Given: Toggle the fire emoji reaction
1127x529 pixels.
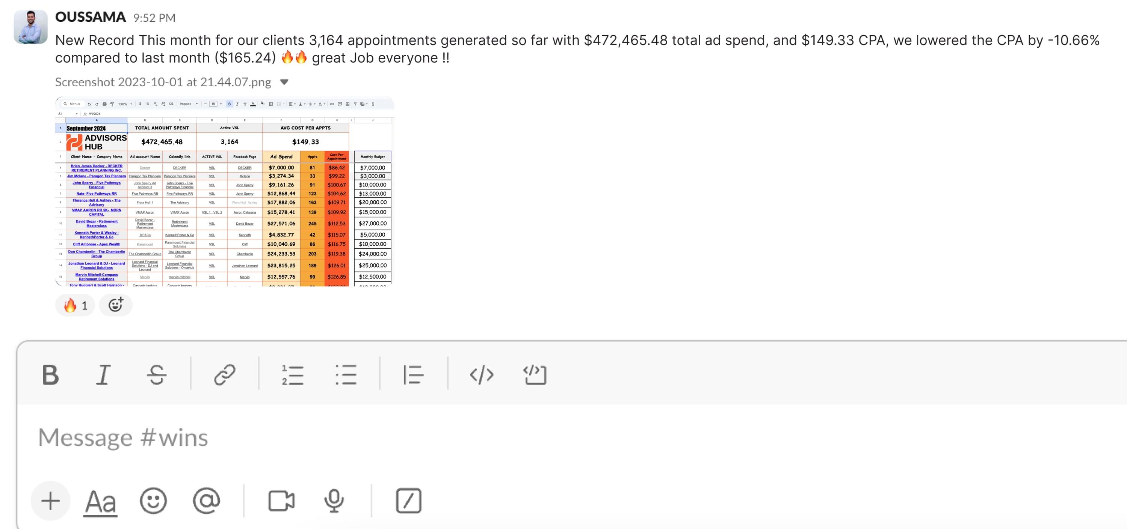Looking at the screenshot, I should 75,305.
